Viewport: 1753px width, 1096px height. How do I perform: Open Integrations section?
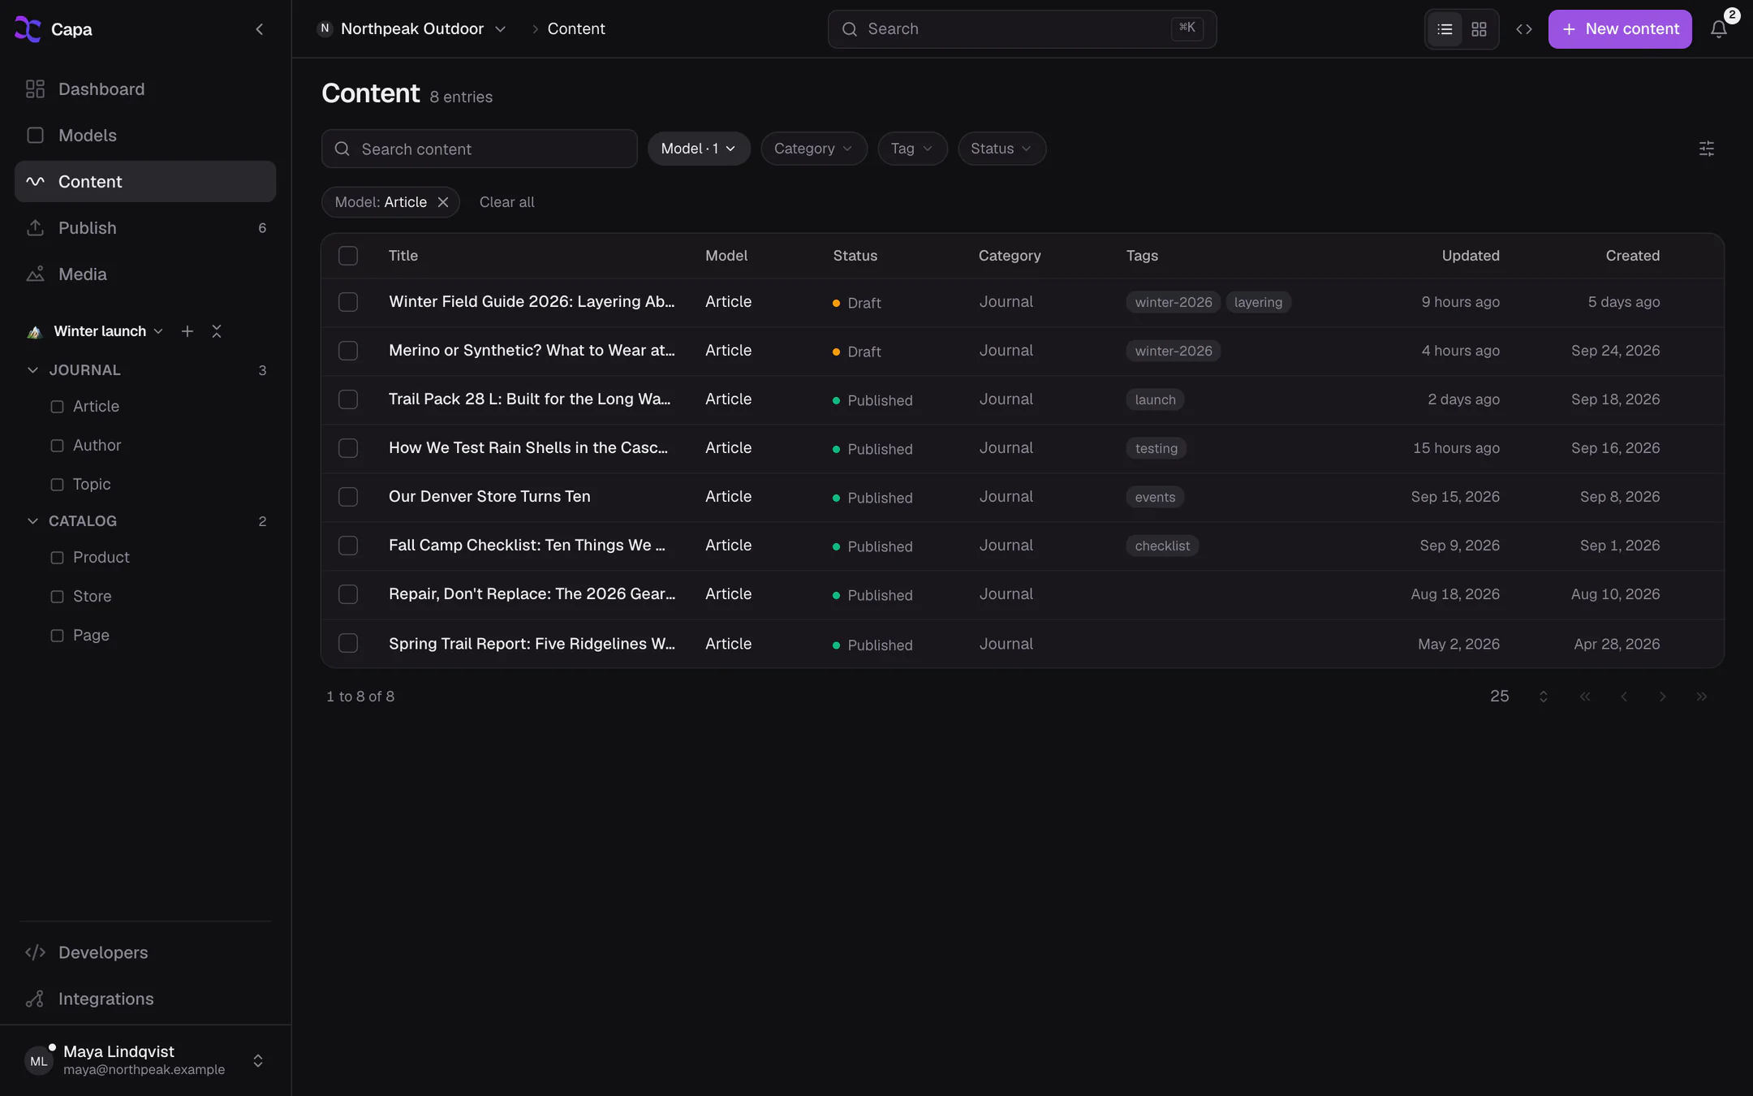pyautogui.click(x=145, y=999)
